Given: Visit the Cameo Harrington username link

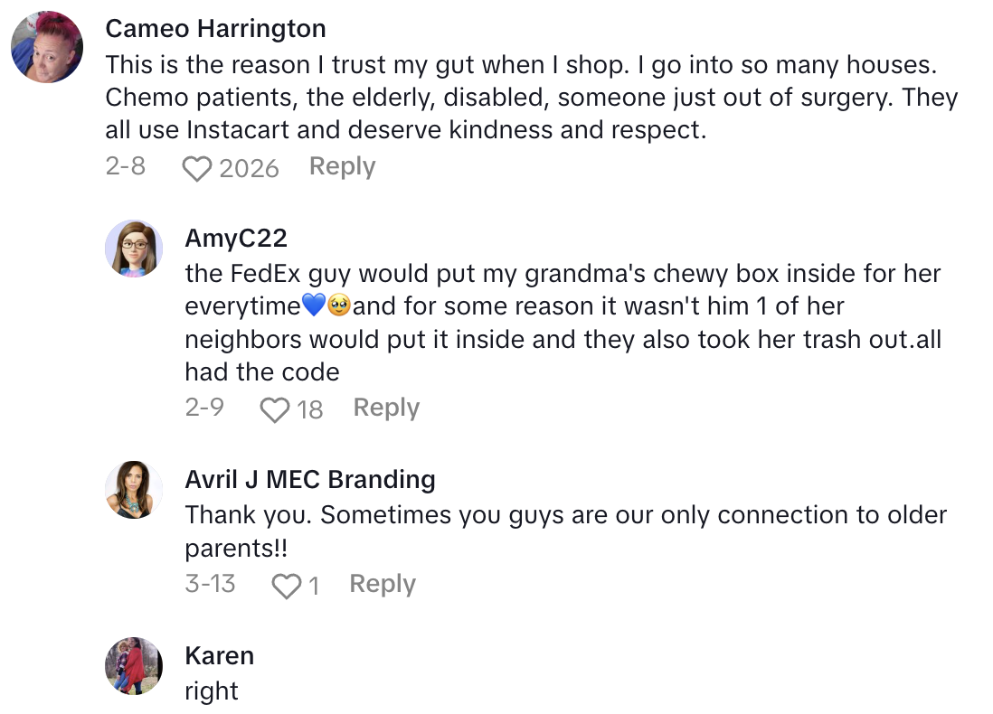Looking at the screenshot, I should click(215, 29).
